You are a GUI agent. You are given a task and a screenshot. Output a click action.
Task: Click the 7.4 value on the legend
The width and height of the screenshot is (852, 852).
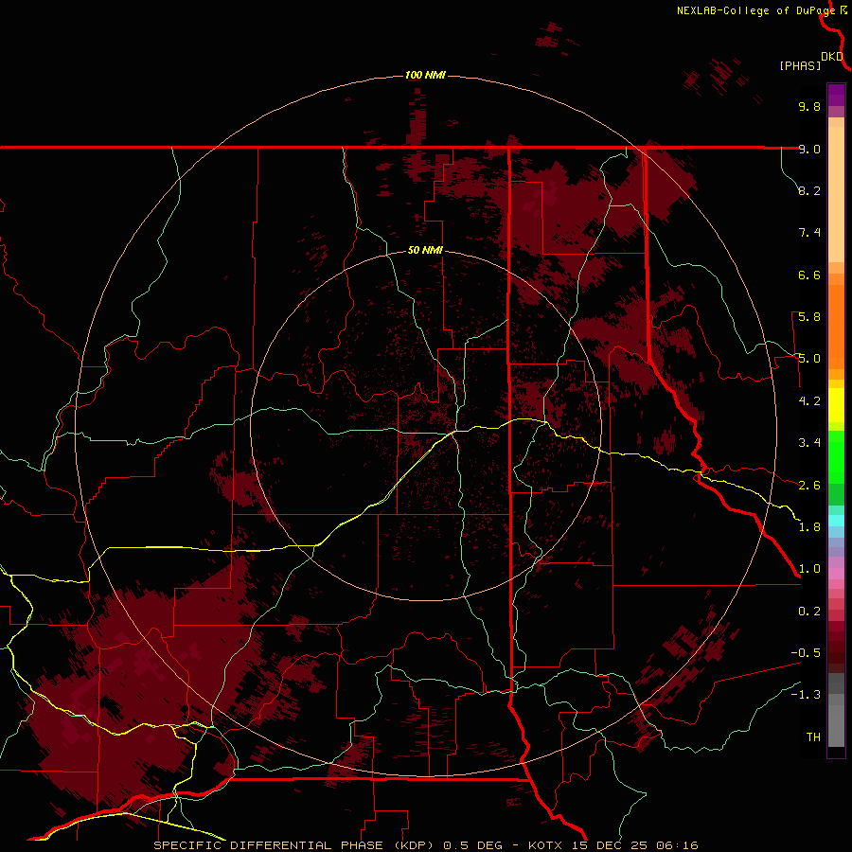pos(809,233)
